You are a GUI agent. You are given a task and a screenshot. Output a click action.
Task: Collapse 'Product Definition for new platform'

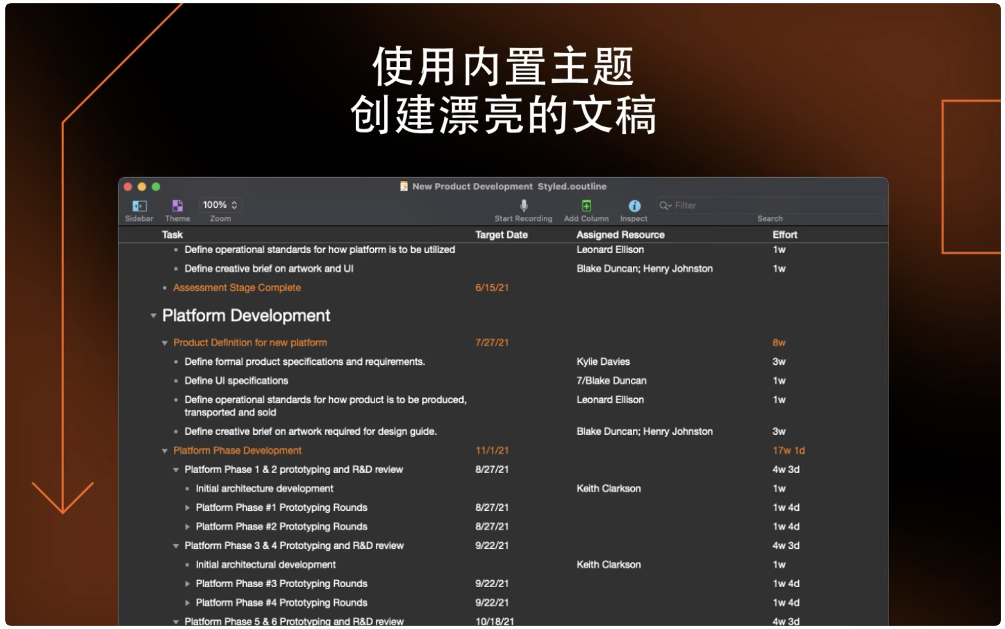[164, 343]
